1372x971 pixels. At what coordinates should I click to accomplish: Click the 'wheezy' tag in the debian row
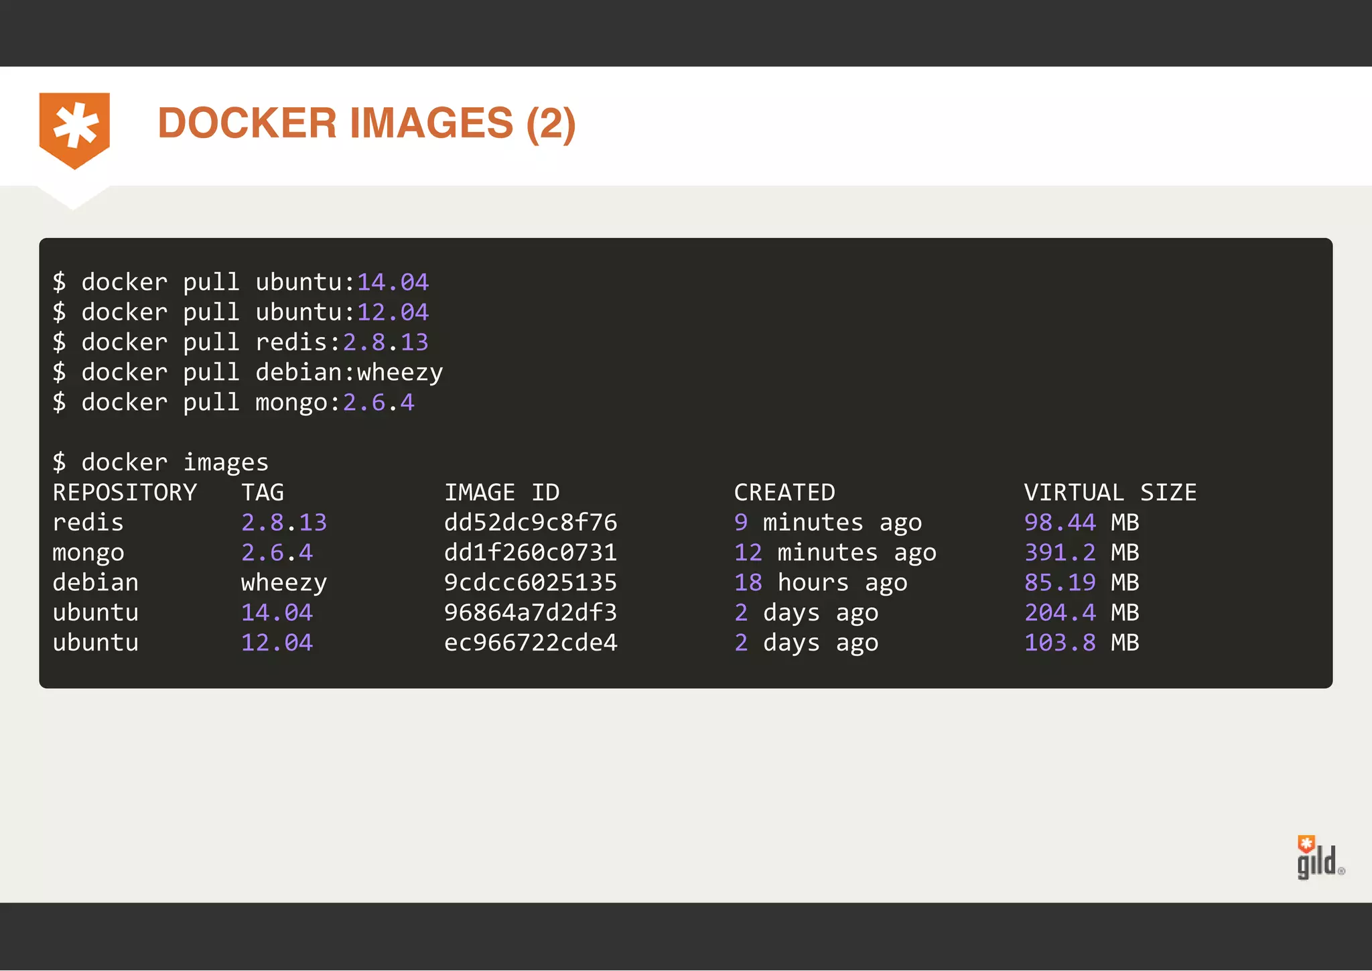click(x=284, y=584)
